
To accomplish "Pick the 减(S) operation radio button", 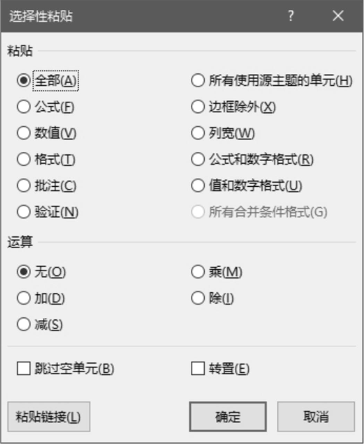I will tap(24, 325).
